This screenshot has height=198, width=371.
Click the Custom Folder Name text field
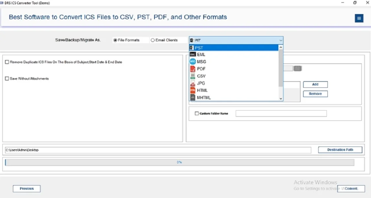click(x=281, y=114)
